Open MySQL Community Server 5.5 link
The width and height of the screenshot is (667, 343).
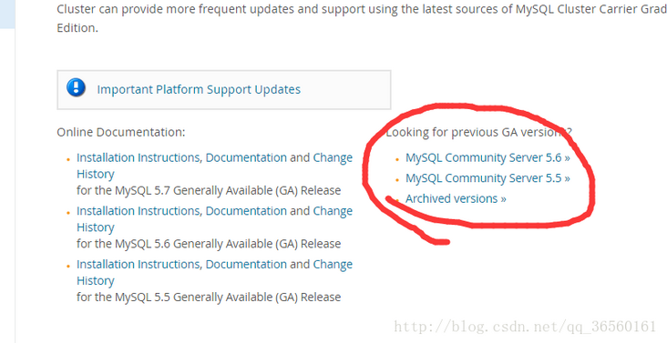coord(487,177)
